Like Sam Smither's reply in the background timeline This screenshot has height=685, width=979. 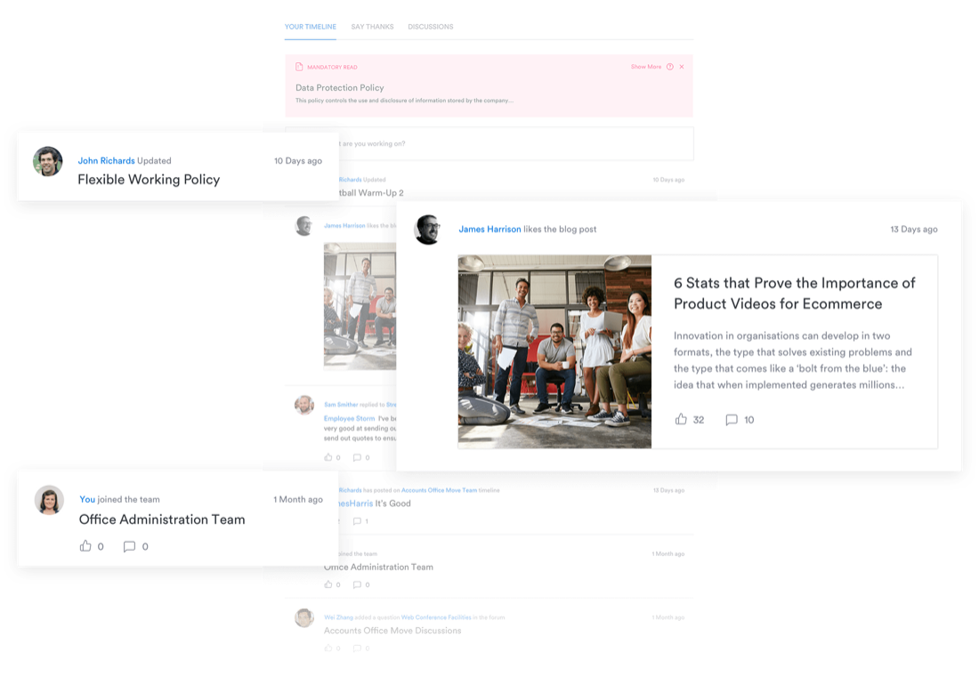tap(328, 457)
